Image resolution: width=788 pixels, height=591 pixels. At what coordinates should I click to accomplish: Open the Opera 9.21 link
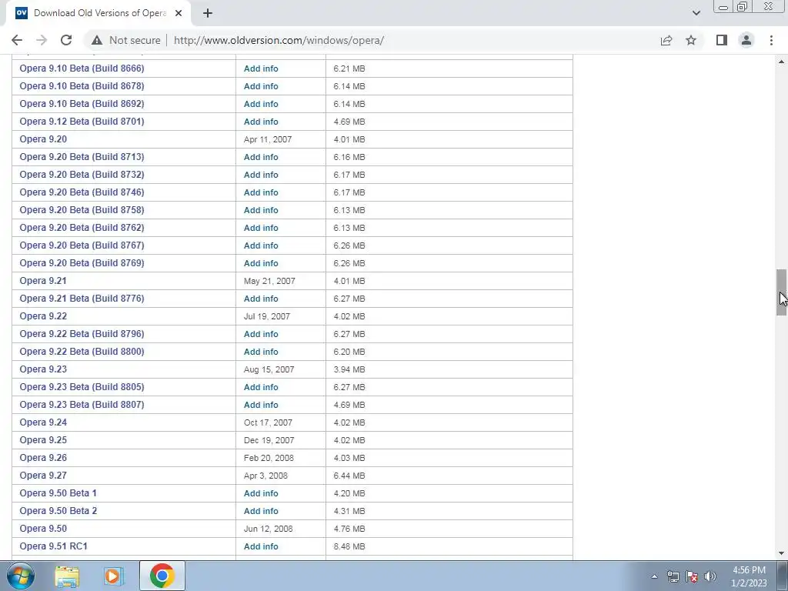click(x=43, y=280)
